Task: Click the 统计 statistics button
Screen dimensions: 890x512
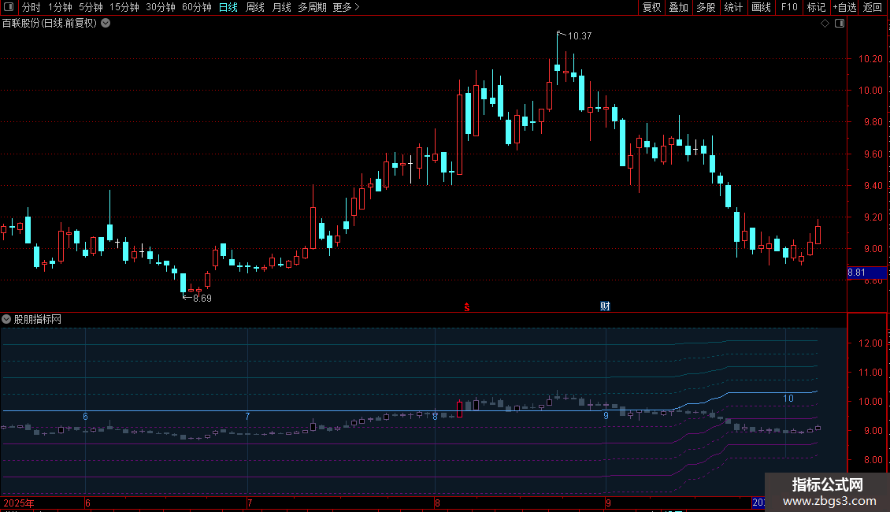Action: pos(733,7)
